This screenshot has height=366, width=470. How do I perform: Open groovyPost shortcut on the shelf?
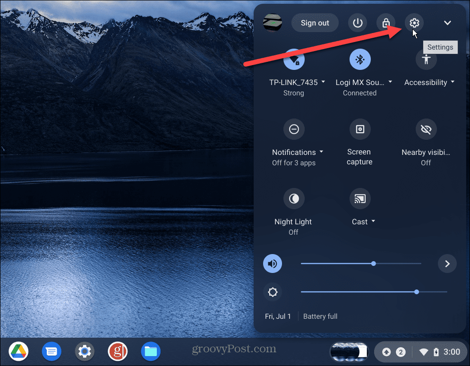click(118, 351)
